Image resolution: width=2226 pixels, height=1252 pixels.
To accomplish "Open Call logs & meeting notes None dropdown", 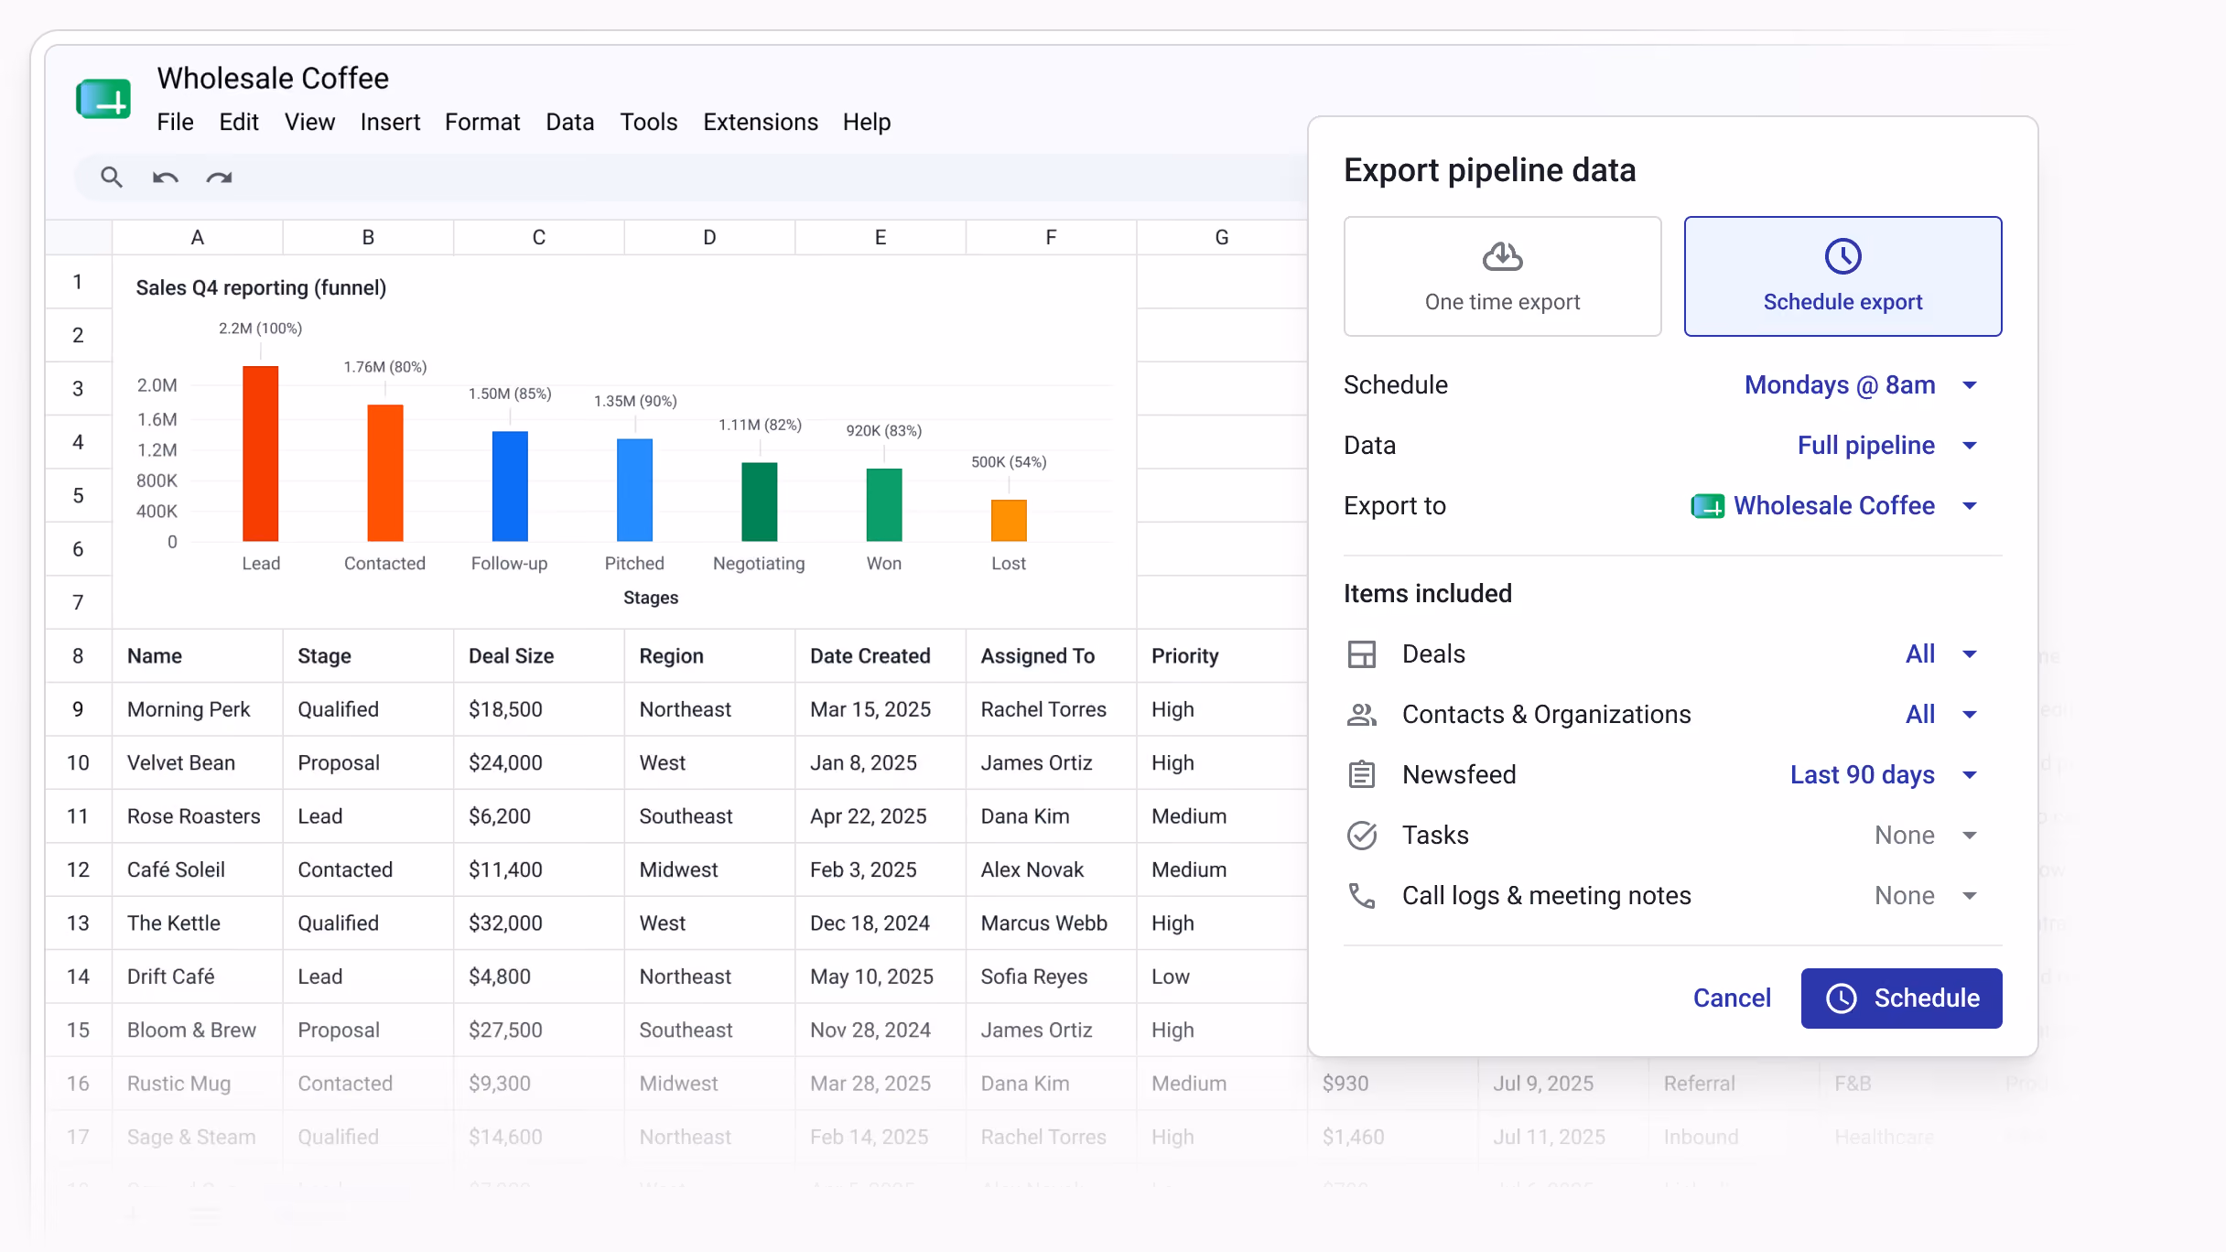I will [x=1927, y=896].
